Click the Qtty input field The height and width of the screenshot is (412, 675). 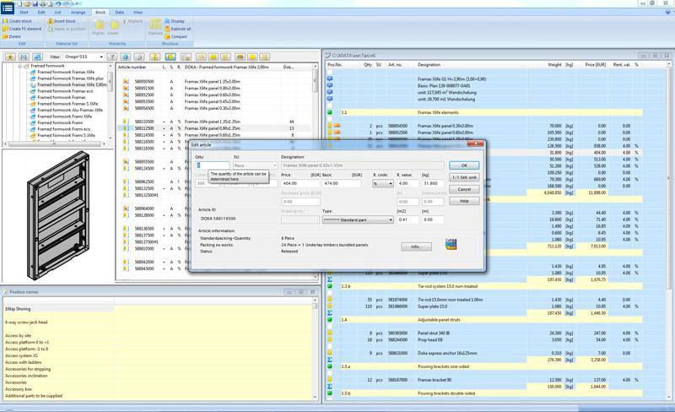(213, 165)
